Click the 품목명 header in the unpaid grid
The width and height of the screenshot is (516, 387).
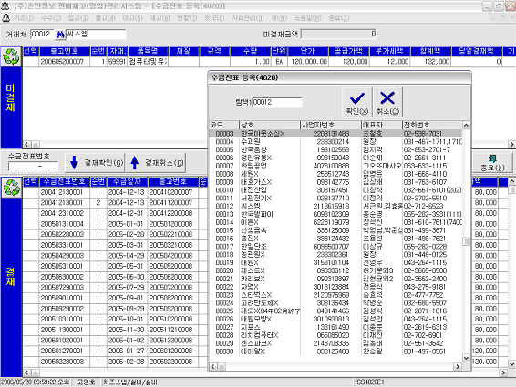click(x=148, y=51)
